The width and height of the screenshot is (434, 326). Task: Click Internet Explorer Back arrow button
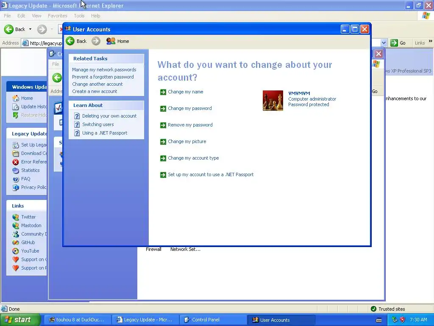9,29
